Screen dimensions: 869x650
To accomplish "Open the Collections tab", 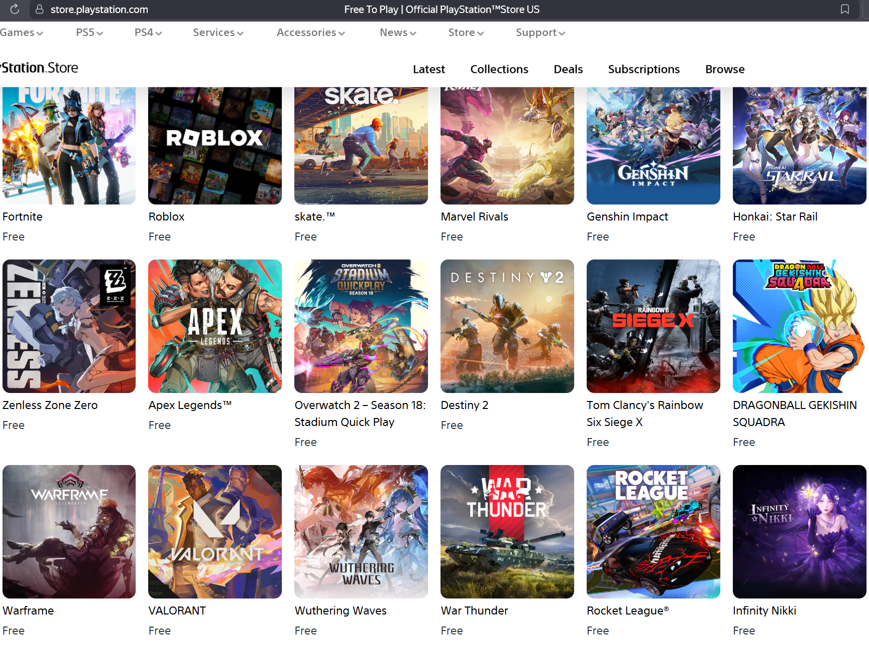I will pos(499,69).
